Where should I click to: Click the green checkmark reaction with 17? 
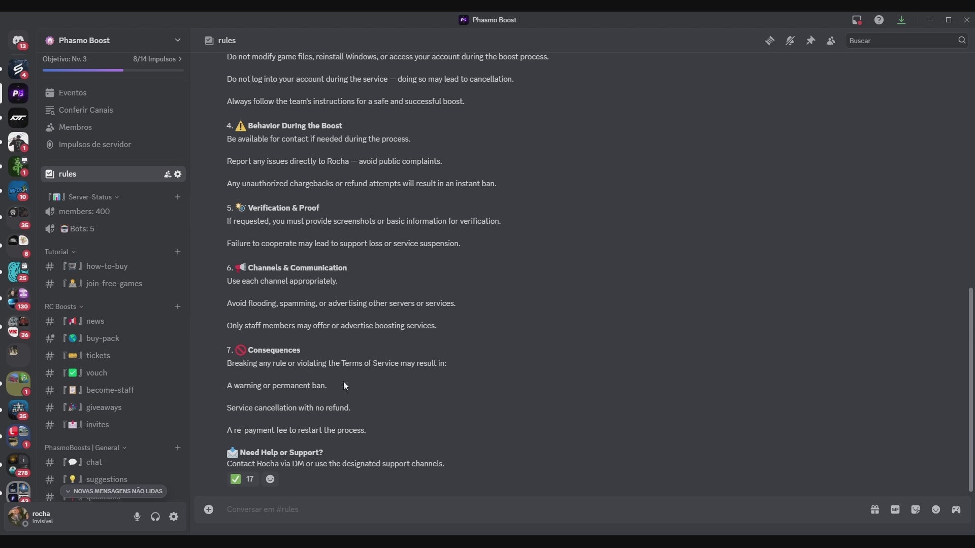coord(243,479)
